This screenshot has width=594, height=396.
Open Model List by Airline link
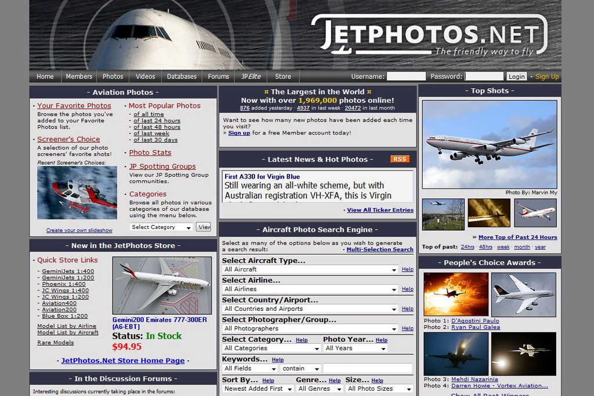pyautogui.click(x=67, y=326)
